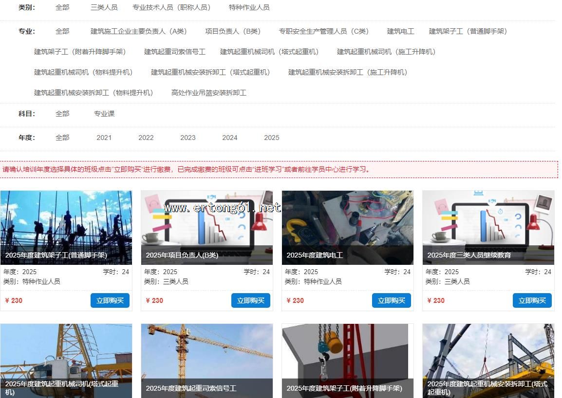Select 特种作业人员 category filter
The height and width of the screenshot is (398, 562).
249,7
